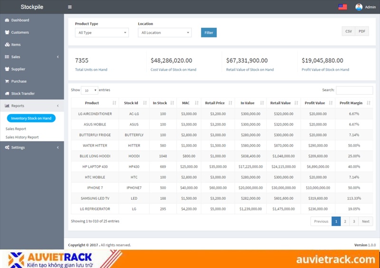Select the SAMSUNG LED TV product cell

[95, 198]
